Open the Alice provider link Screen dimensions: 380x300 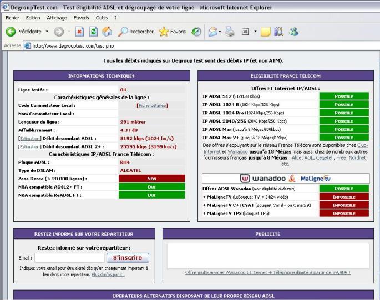(x=297, y=157)
